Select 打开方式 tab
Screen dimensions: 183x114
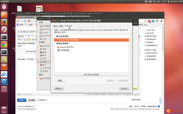(x=68, y=26)
